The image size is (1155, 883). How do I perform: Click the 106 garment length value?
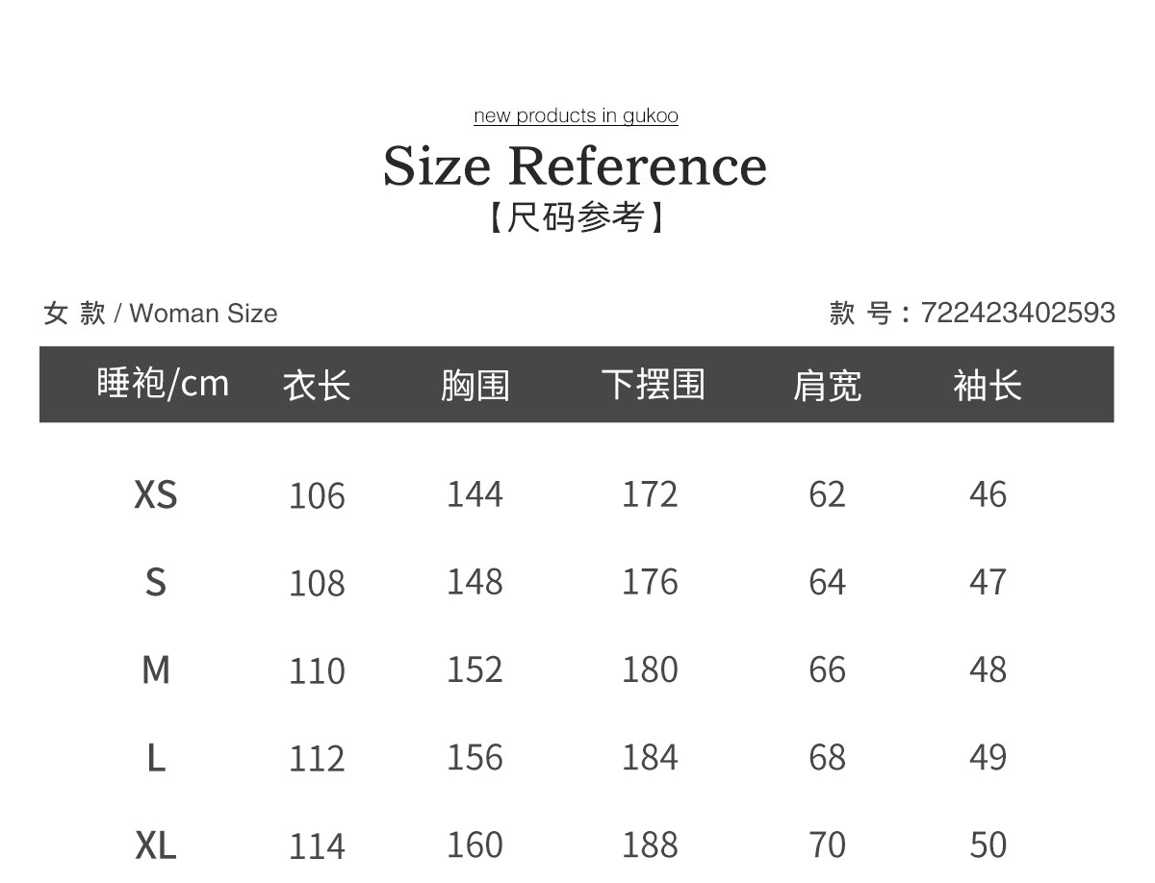click(317, 496)
